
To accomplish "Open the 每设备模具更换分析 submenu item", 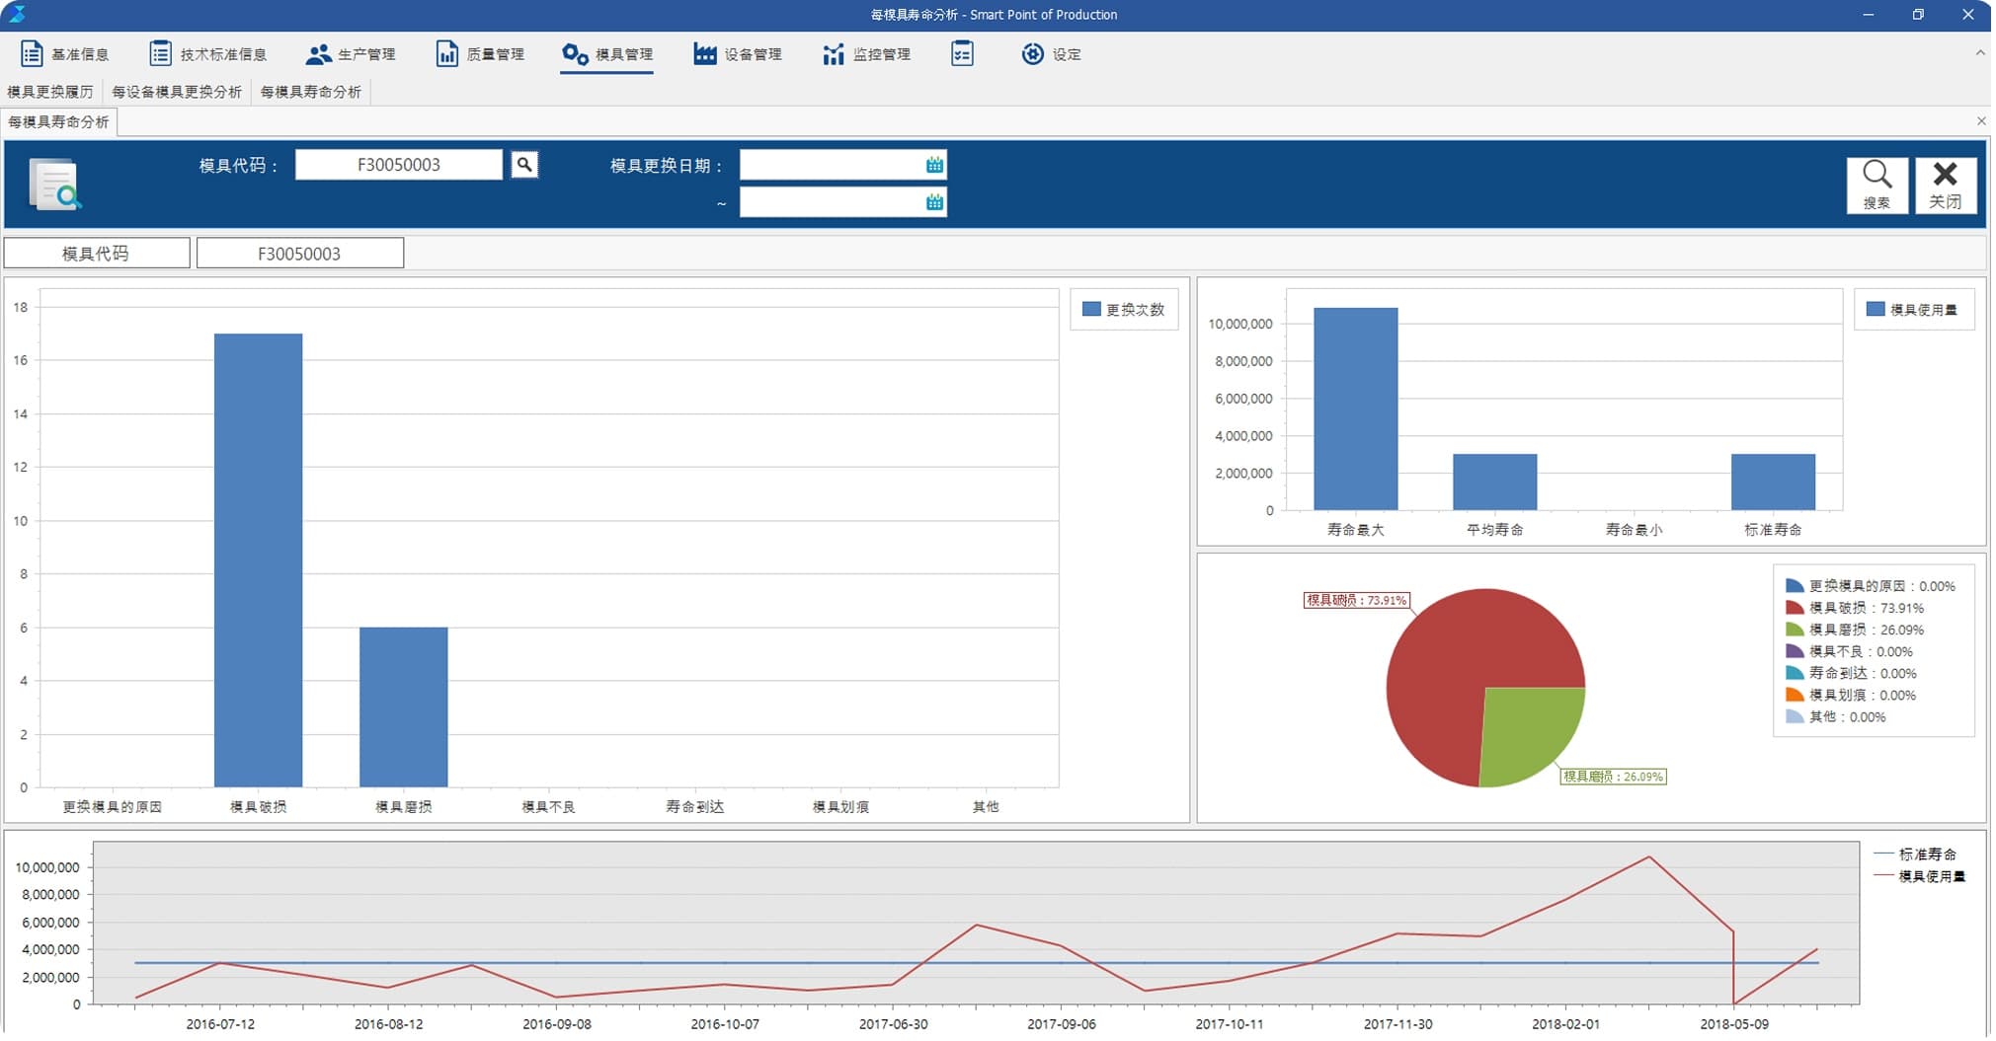I will tap(177, 92).
